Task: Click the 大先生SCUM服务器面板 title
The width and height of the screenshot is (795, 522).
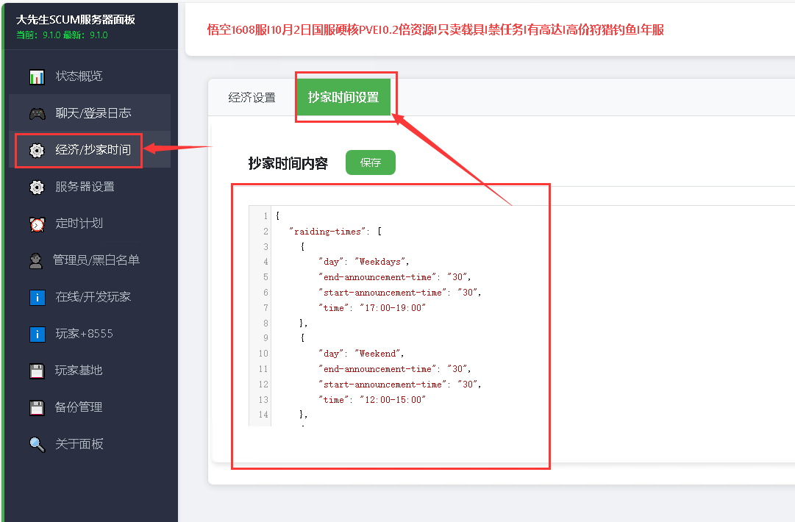Action: click(x=76, y=20)
